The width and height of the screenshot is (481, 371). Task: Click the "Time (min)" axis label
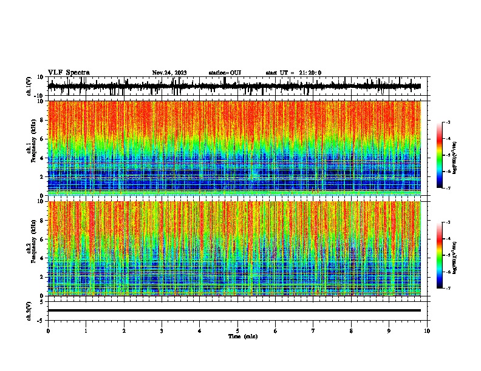point(243,336)
